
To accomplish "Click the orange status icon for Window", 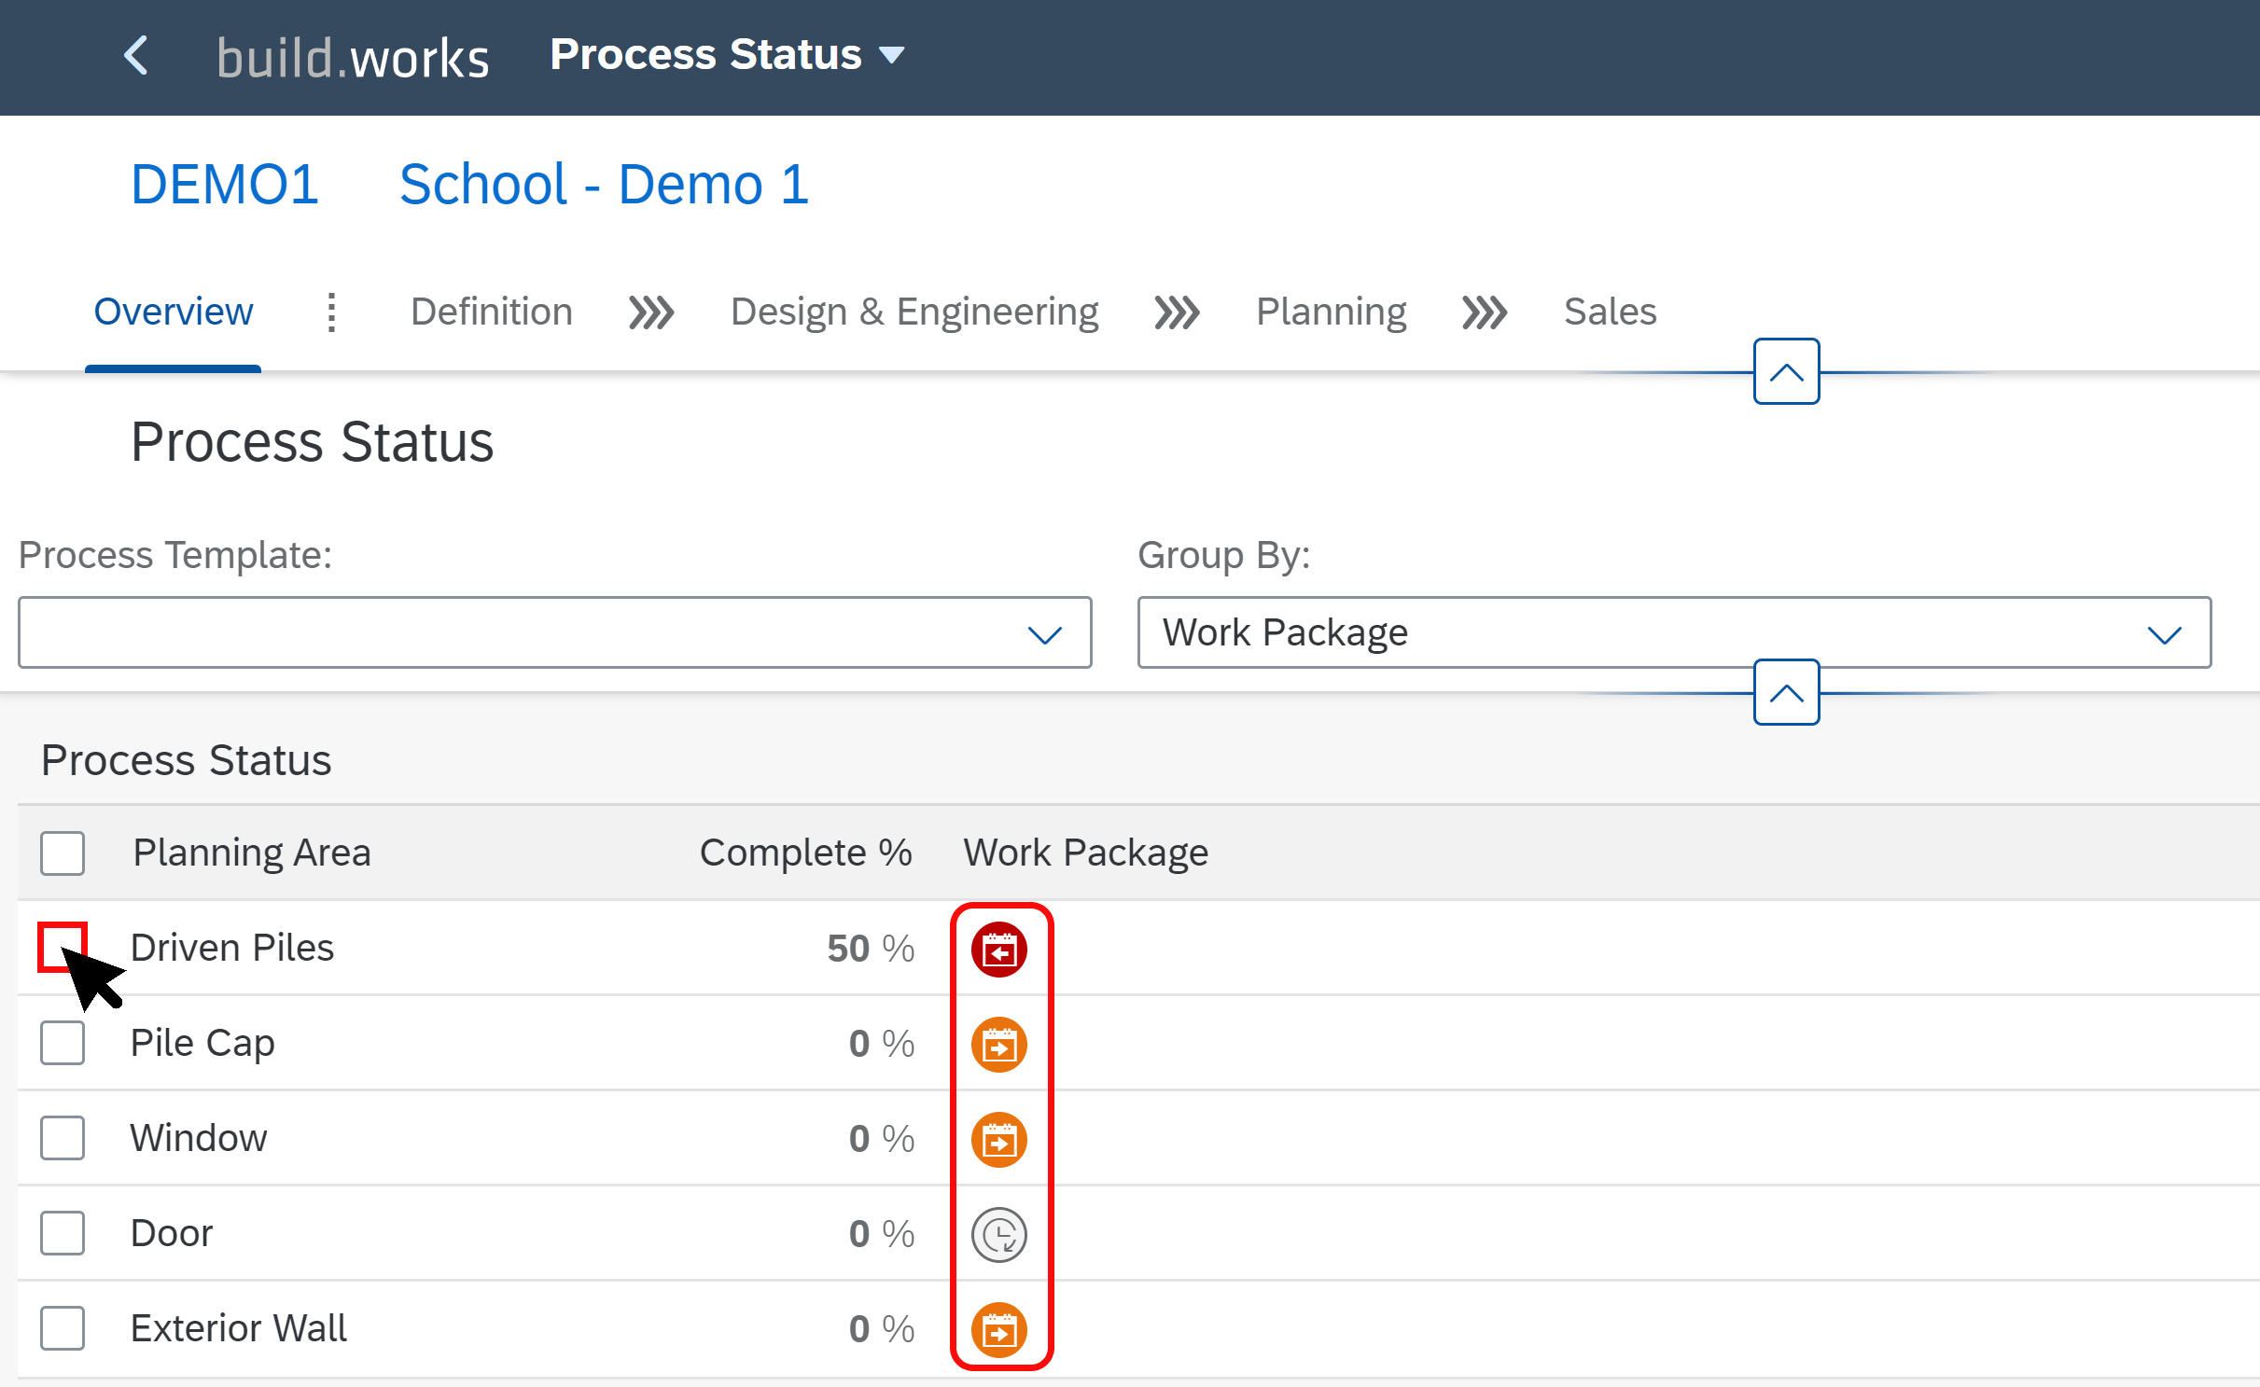I will [999, 1140].
